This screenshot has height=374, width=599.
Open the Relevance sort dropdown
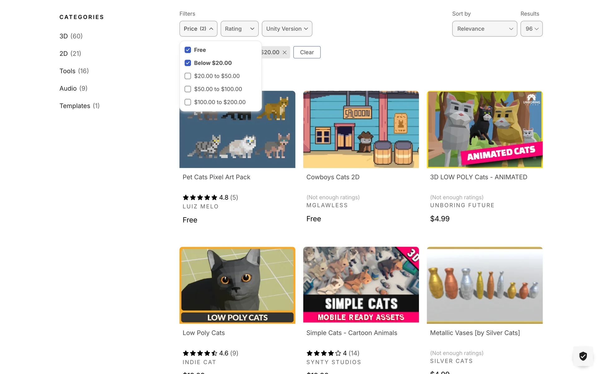485,29
